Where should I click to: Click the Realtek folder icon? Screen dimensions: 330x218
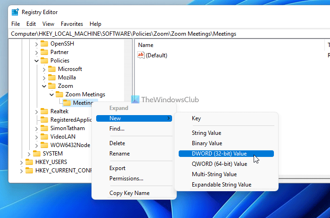point(44,111)
